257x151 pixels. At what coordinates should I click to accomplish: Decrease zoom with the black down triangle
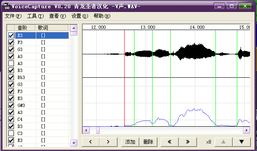click(242, 142)
